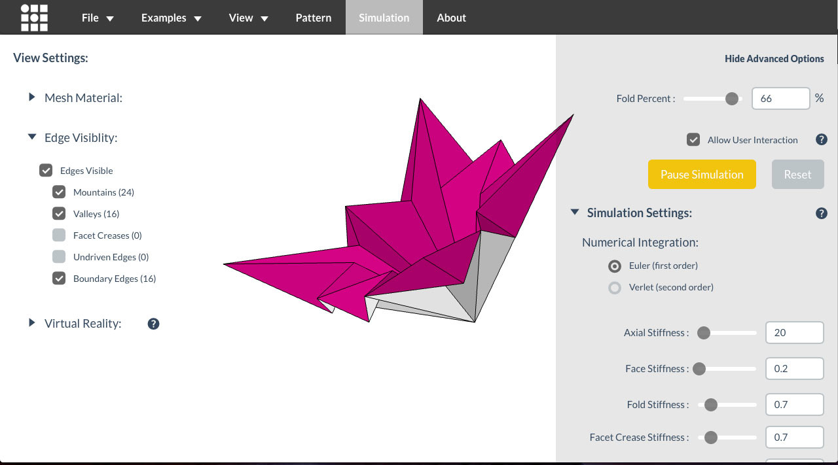The height and width of the screenshot is (465, 838).
Task: Select Verlet (second order) integration
Action: tap(614, 288)
